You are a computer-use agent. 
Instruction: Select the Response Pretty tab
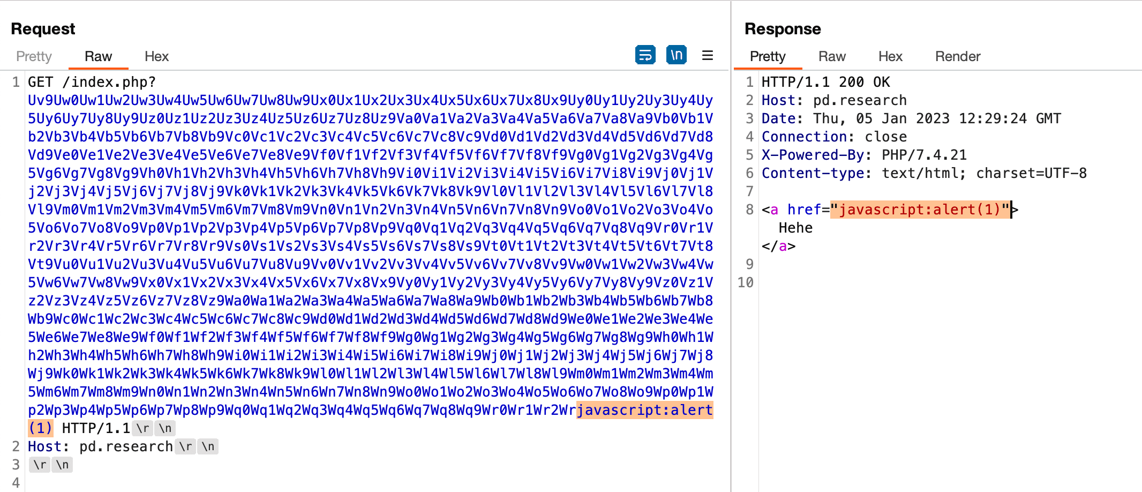(767, 56)
